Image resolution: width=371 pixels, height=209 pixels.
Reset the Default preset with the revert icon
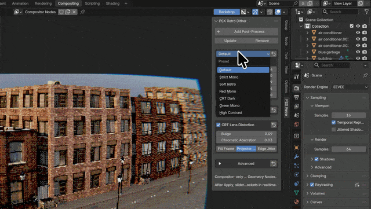point(274,54)
